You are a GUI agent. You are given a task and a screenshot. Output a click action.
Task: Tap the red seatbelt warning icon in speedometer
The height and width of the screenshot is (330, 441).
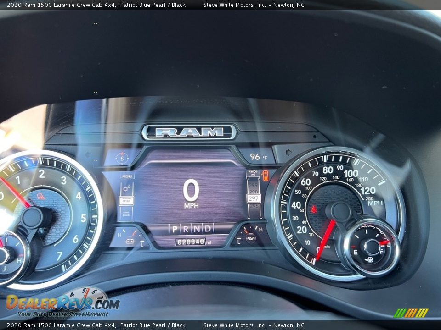click(313, 209)
